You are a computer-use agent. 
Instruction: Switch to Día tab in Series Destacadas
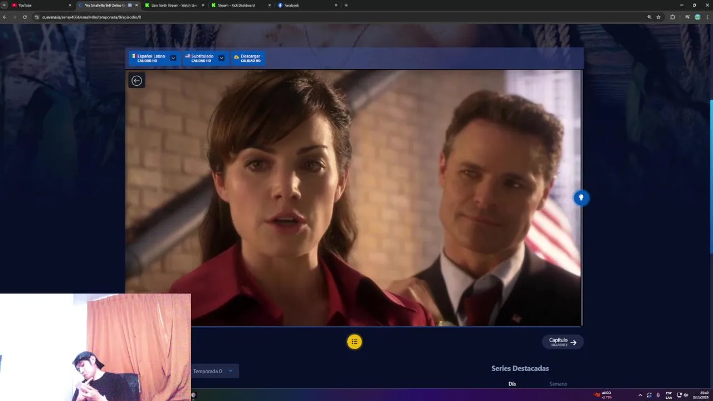(x=512, y=384)
